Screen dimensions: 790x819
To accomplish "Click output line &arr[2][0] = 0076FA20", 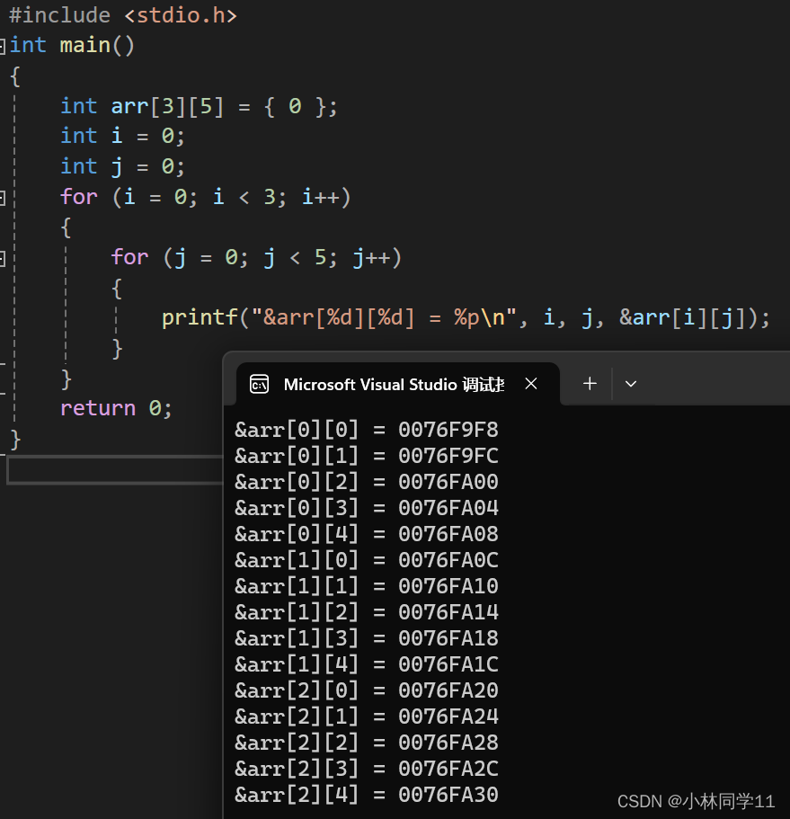I will coord(367,691).
